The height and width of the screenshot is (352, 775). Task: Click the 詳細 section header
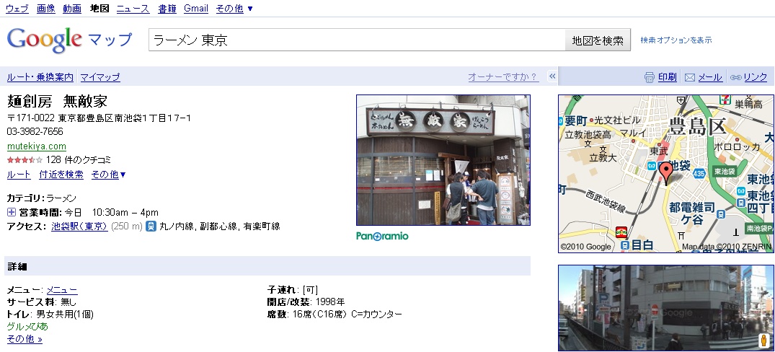[267, 266]
